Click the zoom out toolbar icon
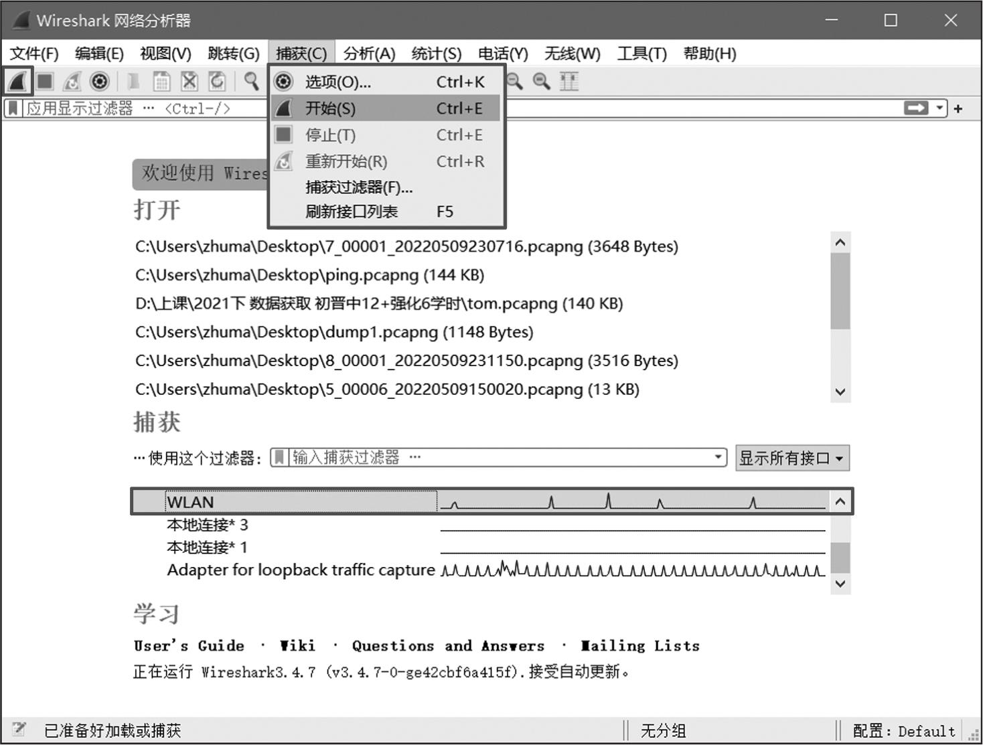The width and height of the screenshot is (983, 745). [514, 82]
